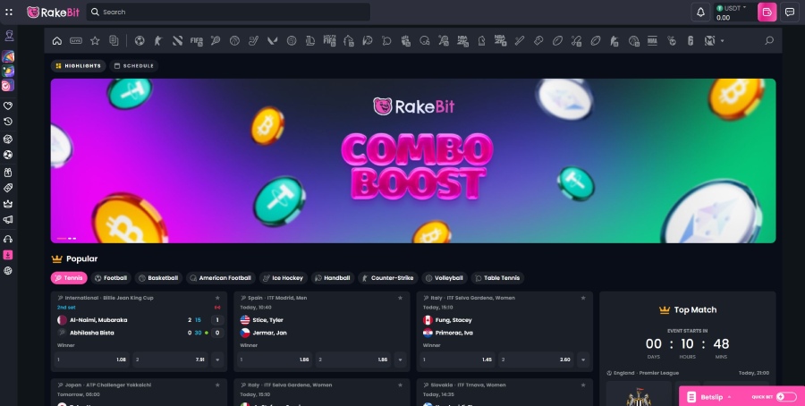This screenshot has width=805, height=406.
Task: Open favorites star in the sports bar
Action: 95,40
